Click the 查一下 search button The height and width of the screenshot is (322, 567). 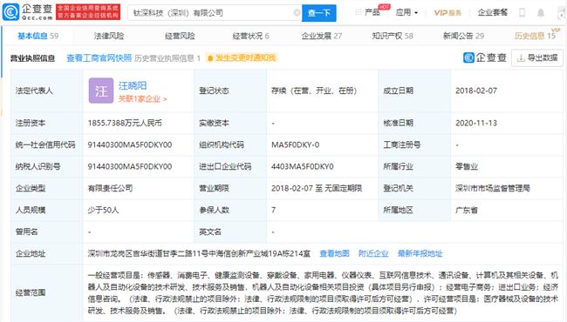click(x=319, y=13)
